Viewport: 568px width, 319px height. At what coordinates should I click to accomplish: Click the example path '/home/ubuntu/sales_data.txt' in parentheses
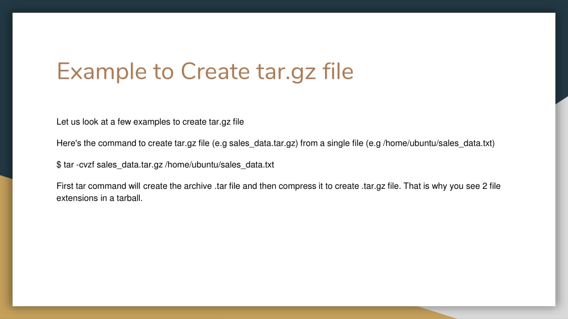[438, 143]
